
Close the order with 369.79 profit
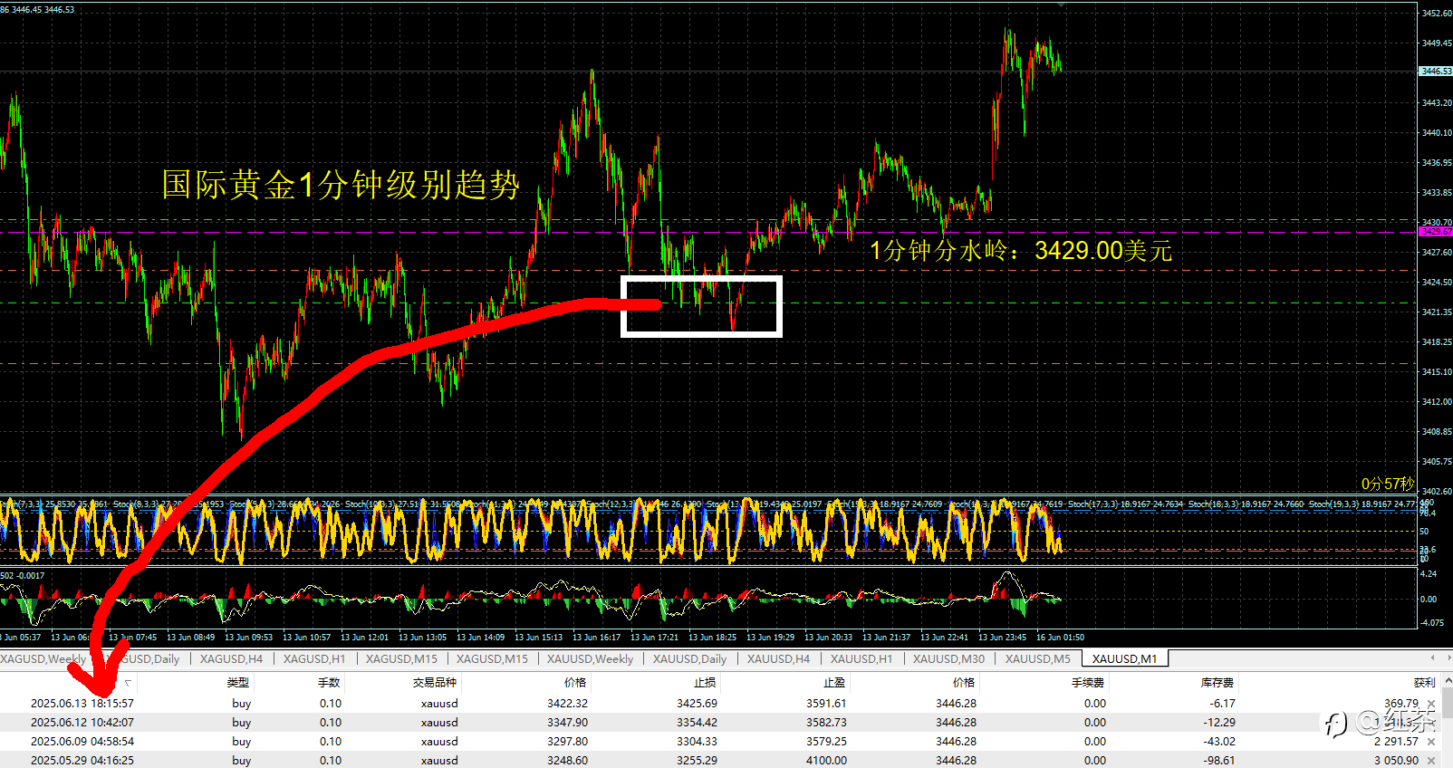[1431, 704]
